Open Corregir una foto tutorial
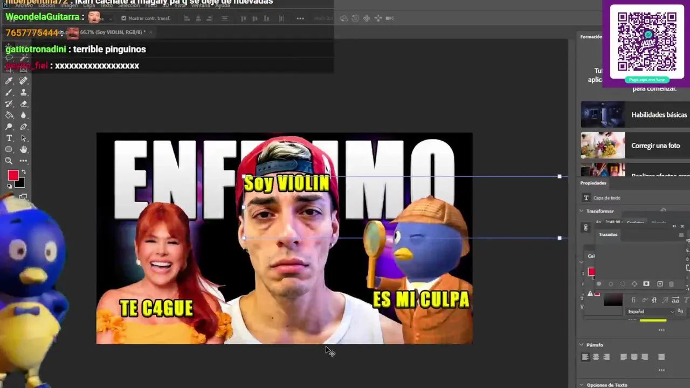 635,145
